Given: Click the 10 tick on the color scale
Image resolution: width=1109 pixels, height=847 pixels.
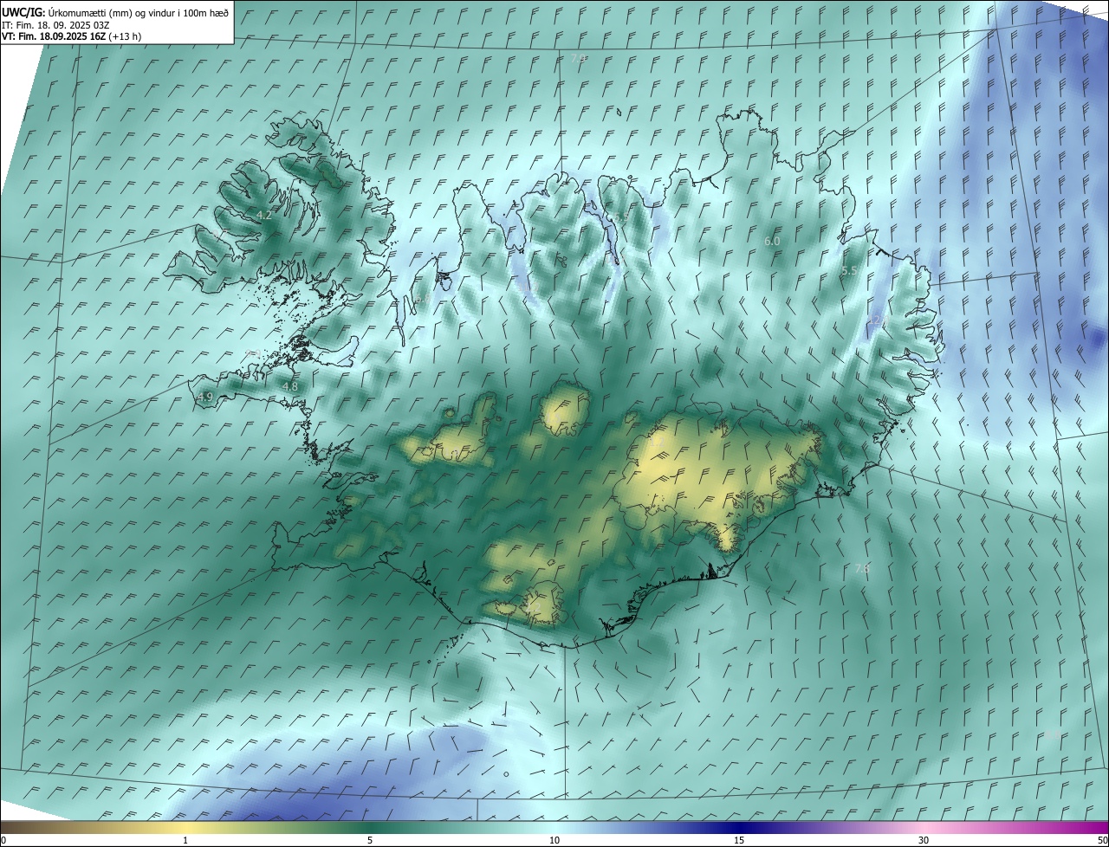Looking at the screenshot, I should 554,840.
